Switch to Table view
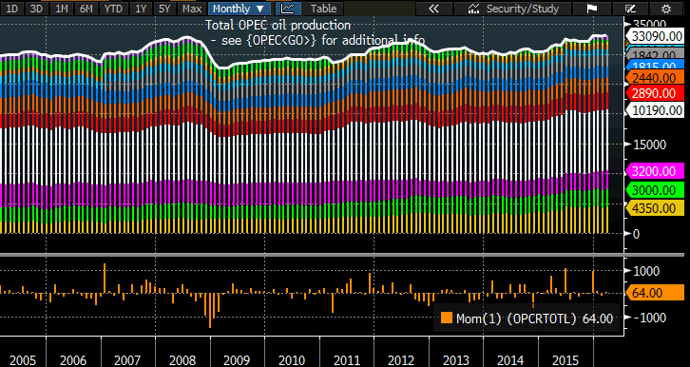 click(x=323, y=8)
